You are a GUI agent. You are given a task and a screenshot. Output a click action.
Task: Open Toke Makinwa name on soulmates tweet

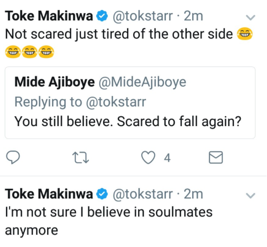point(49,194)
